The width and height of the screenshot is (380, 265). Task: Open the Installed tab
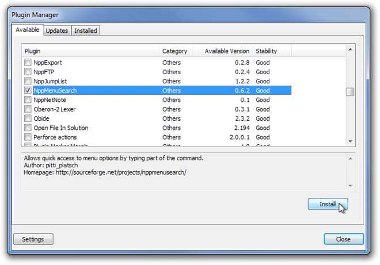[85, 30]
